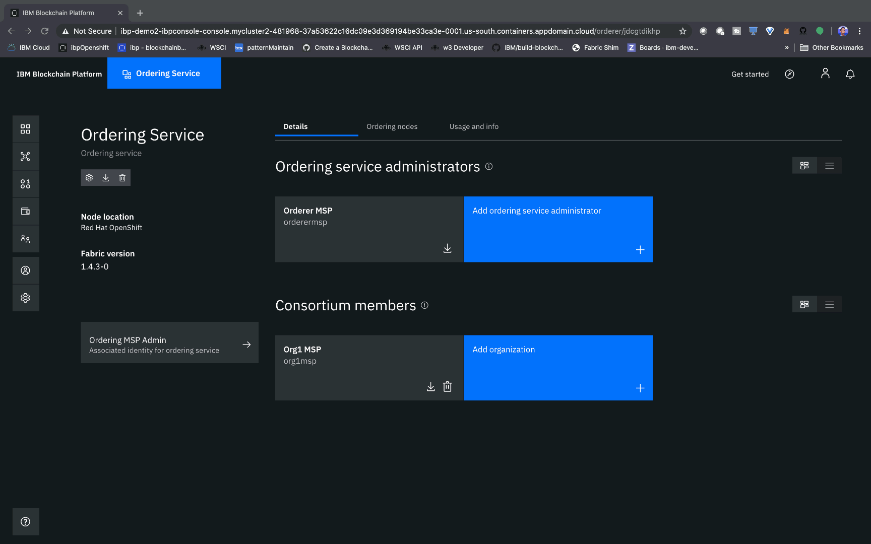
Task: Open the Chrome three-dot menu
Action: (x=860, y=31)
